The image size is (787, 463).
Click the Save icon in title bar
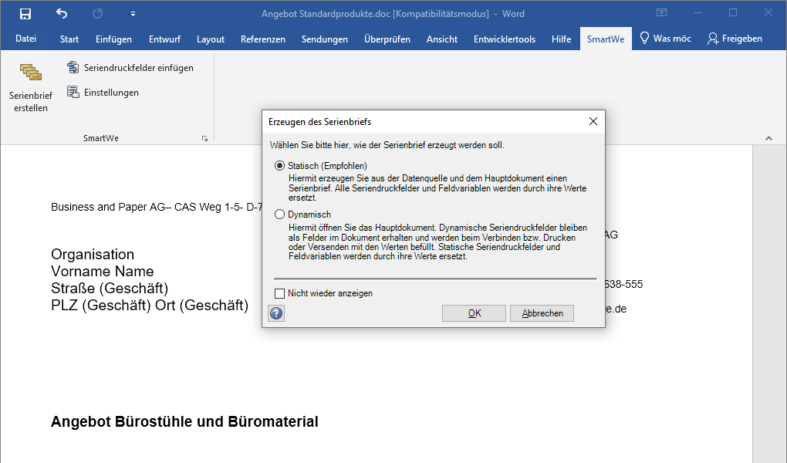(25, 13)
